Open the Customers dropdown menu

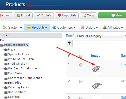coord(64,28)
